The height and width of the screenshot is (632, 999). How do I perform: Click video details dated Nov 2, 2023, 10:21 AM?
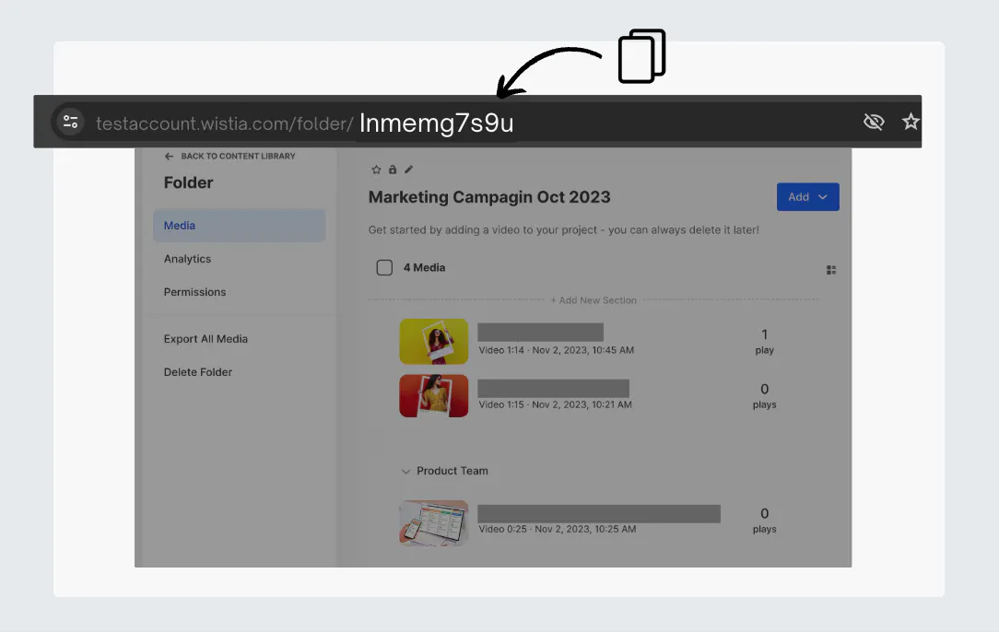click(x=555, y=404)
